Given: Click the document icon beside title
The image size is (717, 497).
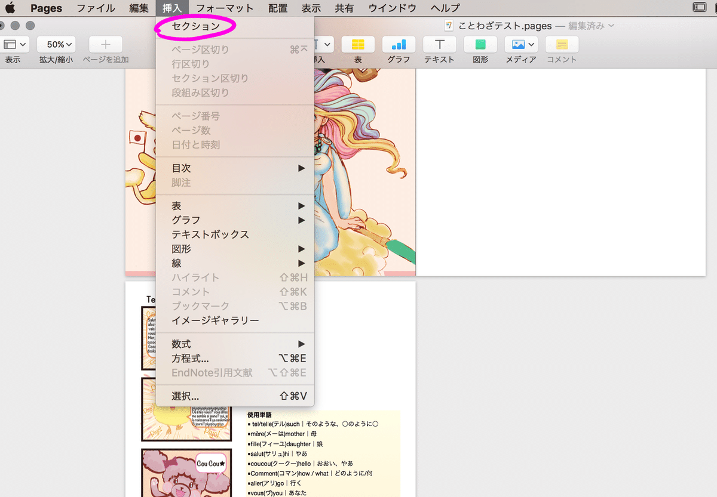Looking at the screenshot, I should pyautogui.click(x=449, y=26).
